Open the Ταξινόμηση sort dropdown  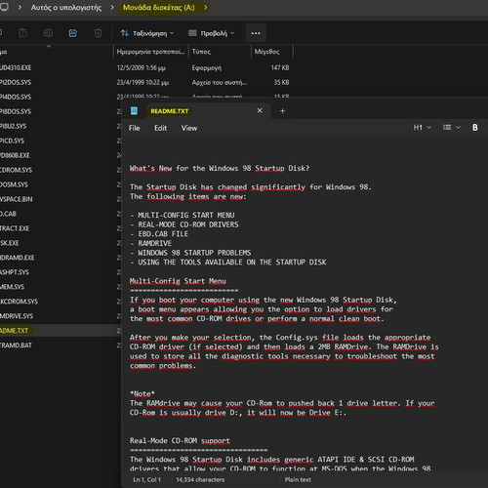tap(146, 33)
